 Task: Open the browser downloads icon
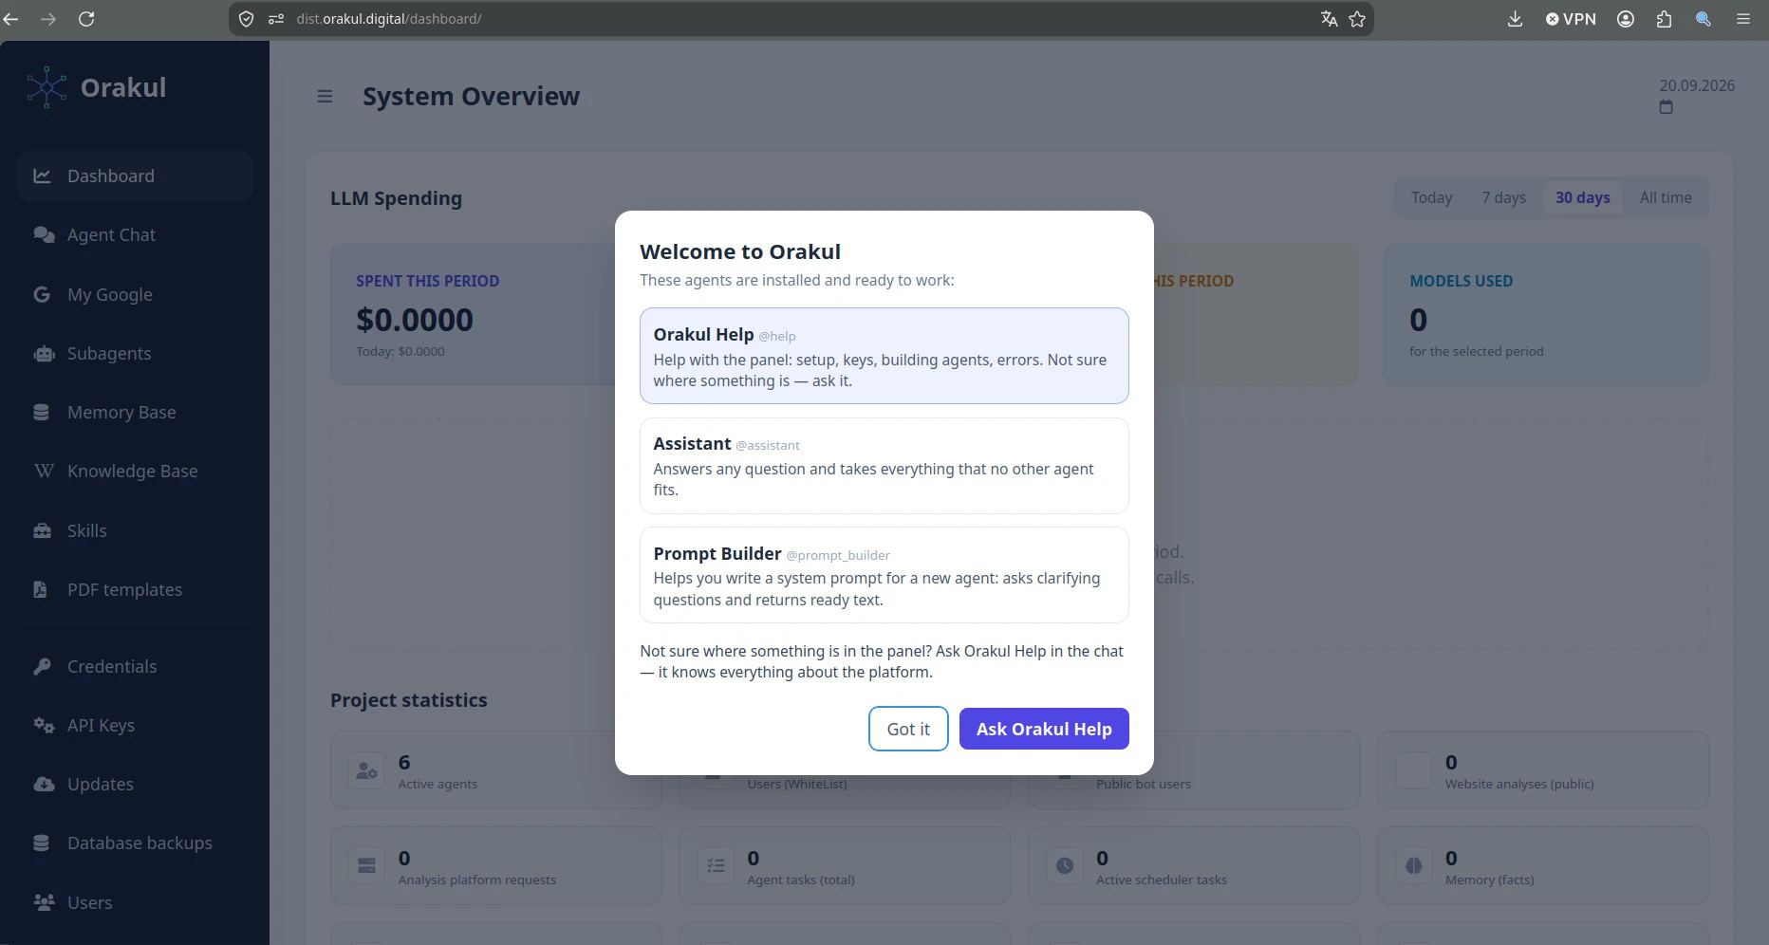1515,19
